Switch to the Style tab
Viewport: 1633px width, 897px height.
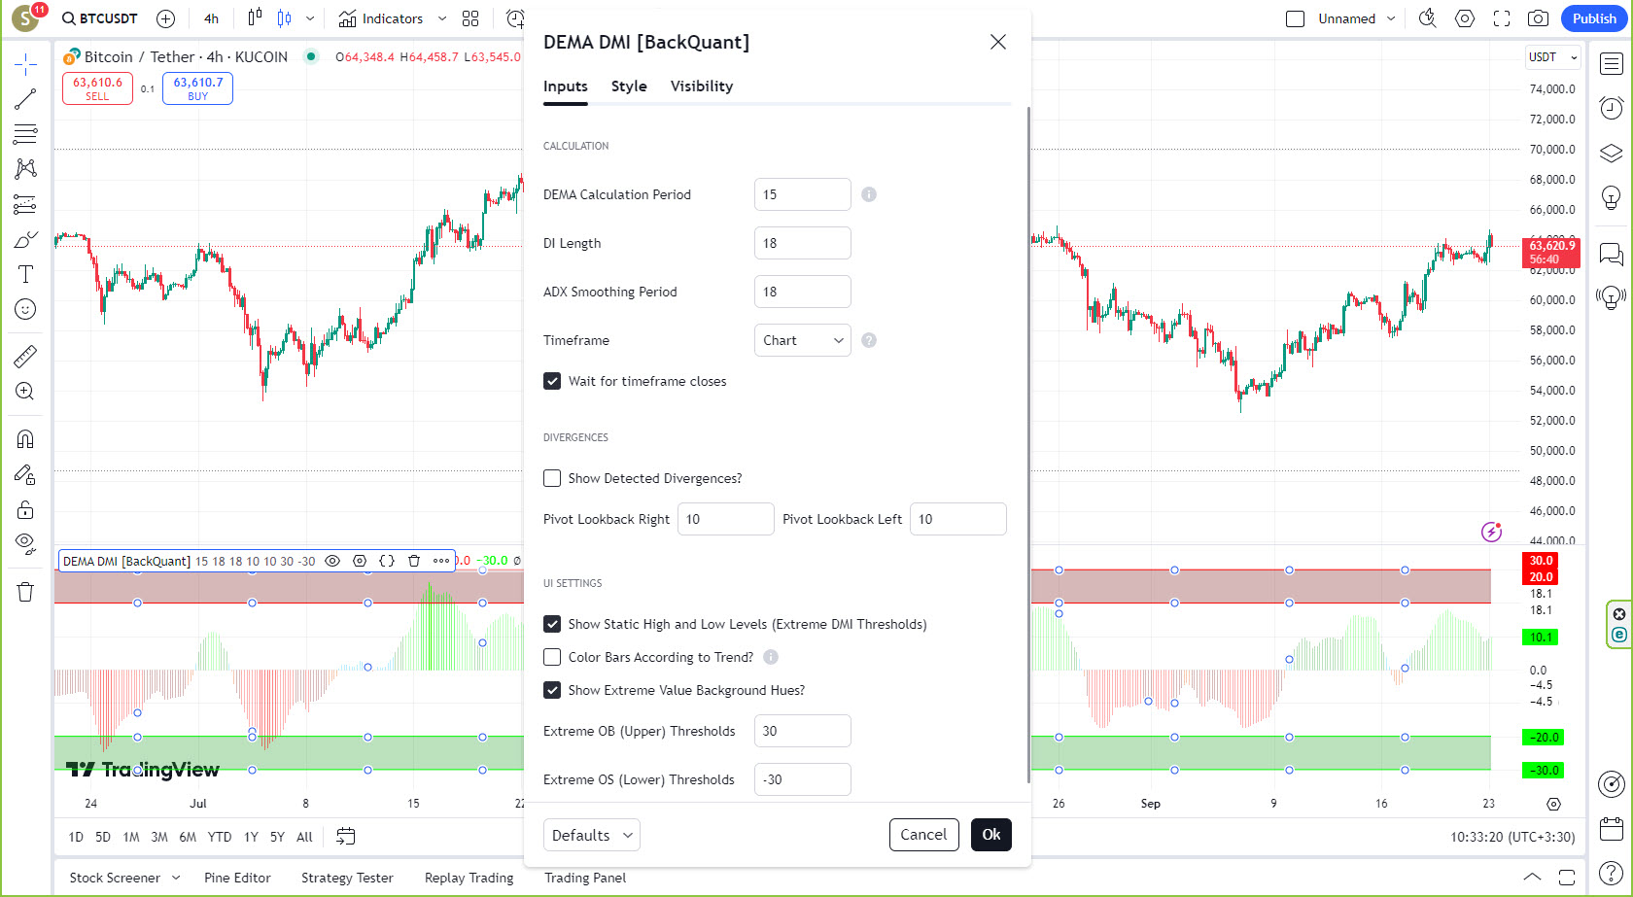click(629, 86)
